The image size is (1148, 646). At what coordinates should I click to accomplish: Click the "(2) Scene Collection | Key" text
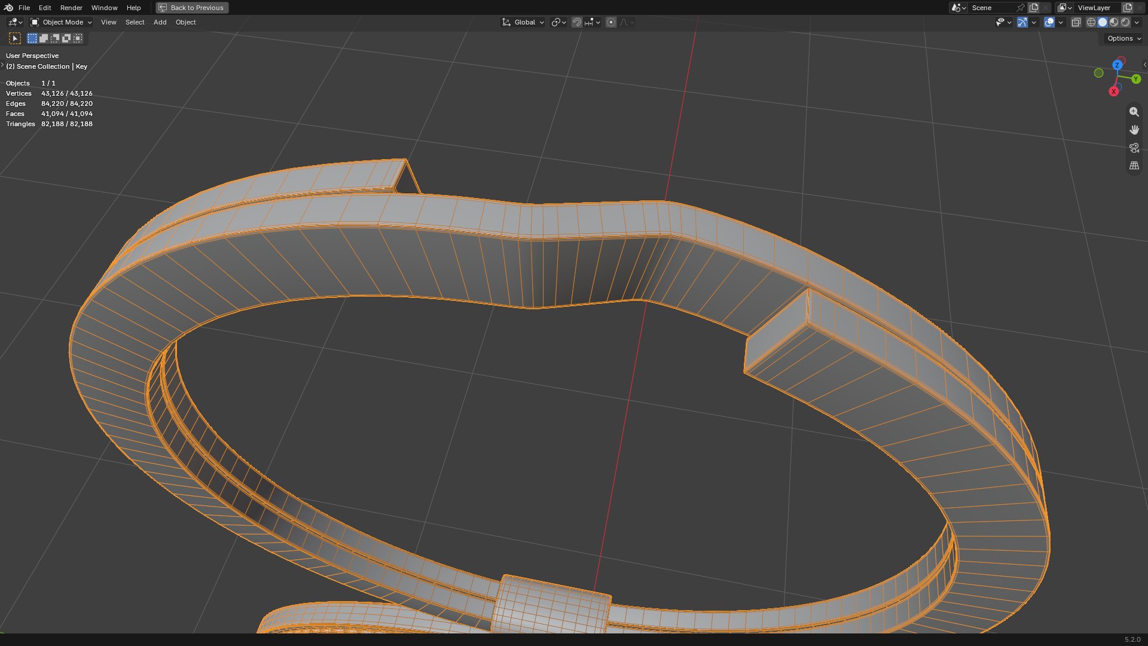[47, 66]
